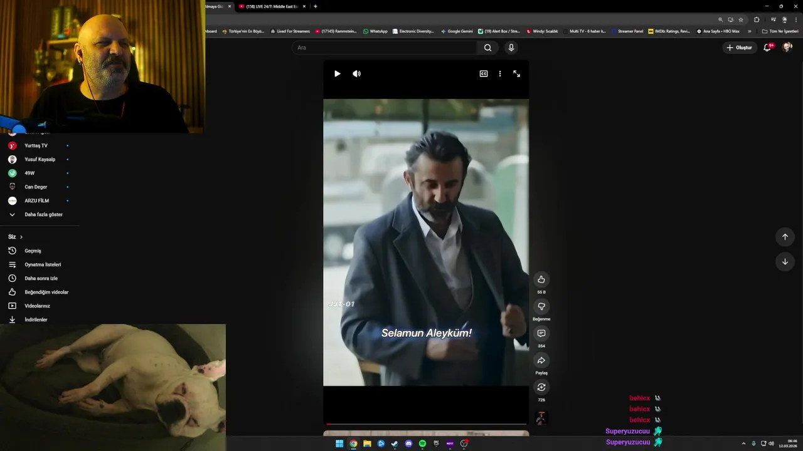Open the Siz section chevron
Image resolution: width=803 pixels, height=451 pixels.
[x=21, y=237]
